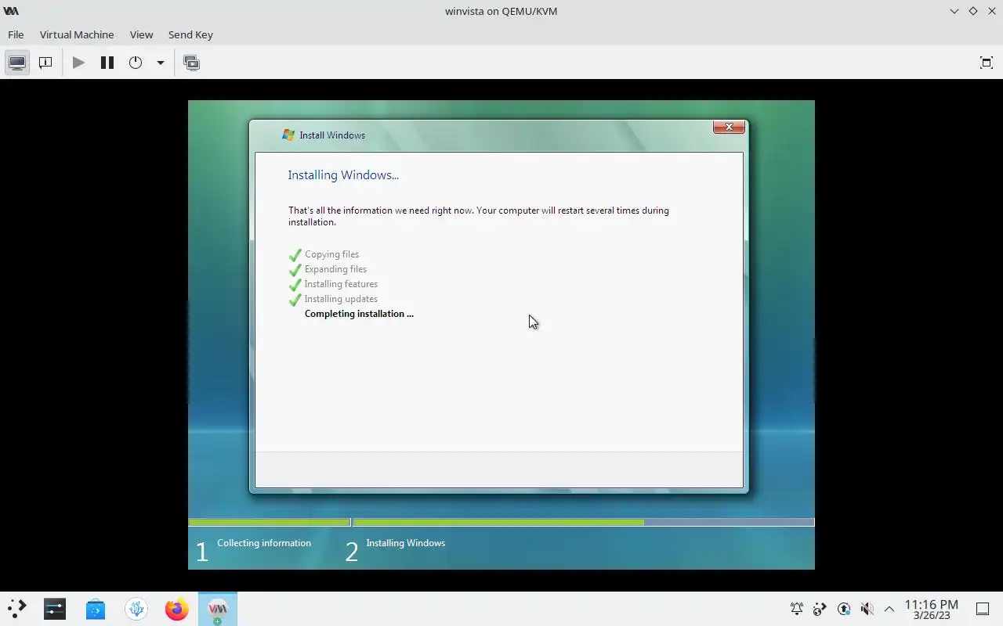Open the notifications bell in the tray
This screenshot has height=626, width=1003.
tap(797, 609)
